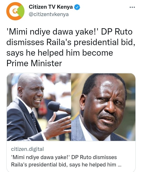Visit the @citizentvkenya handle
This screenshot has height=172, width=142.
49,14
